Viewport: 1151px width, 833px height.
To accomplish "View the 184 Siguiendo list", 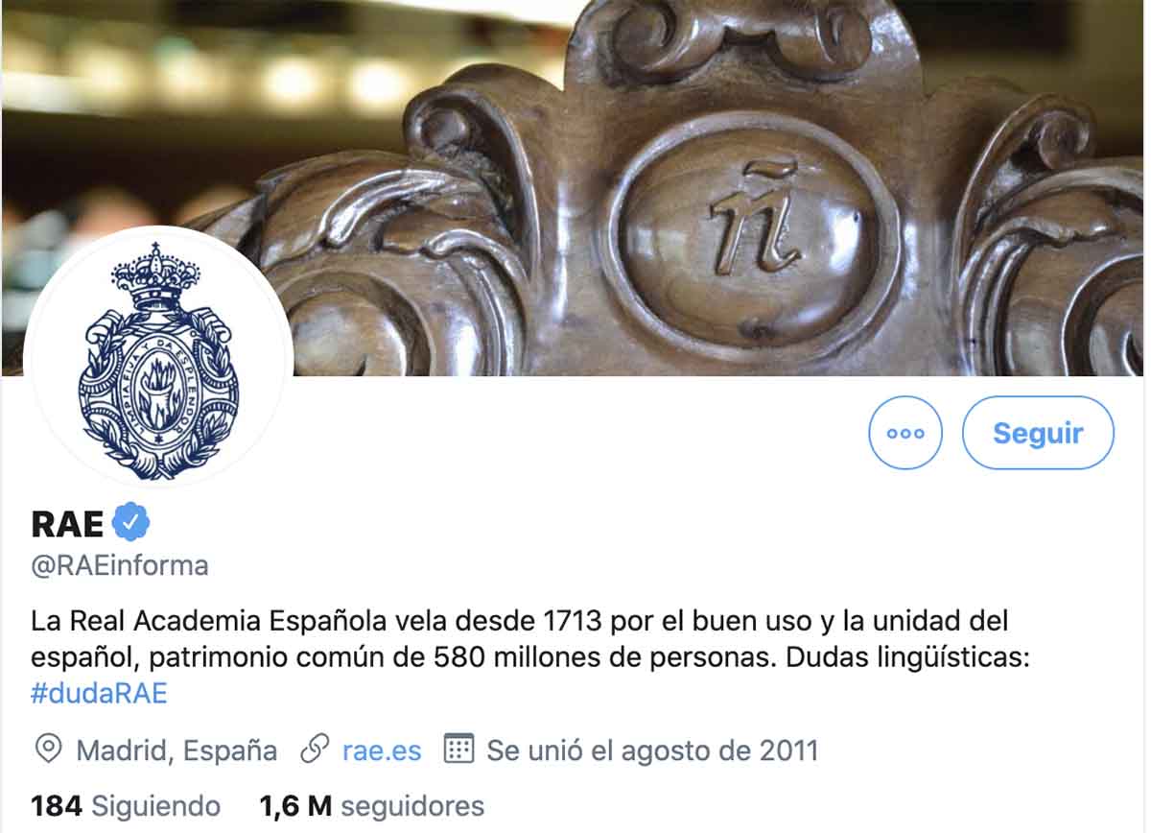I will (x=126, y=805).
